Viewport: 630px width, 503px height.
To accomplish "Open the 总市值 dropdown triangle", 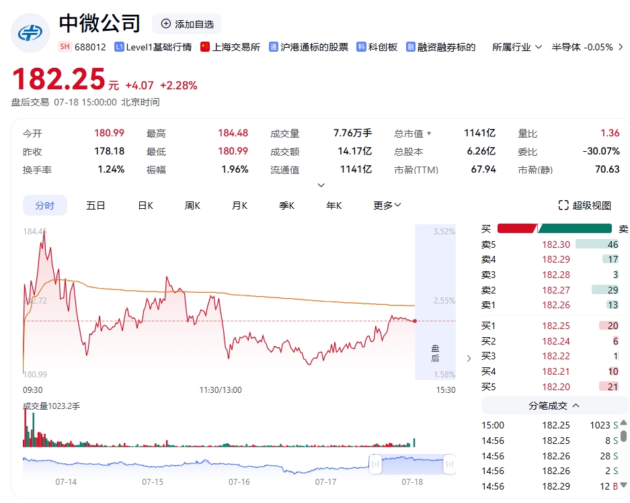I will (x=429, y=134).
